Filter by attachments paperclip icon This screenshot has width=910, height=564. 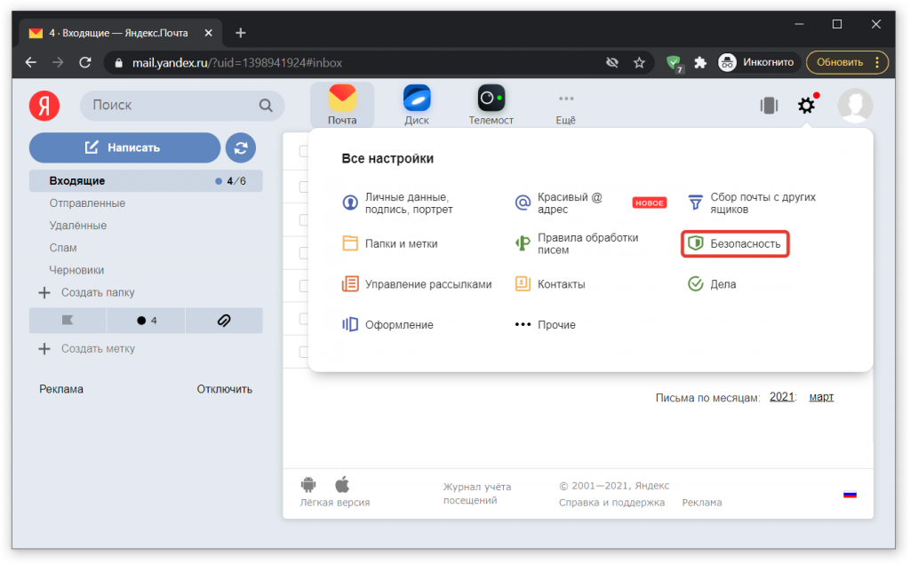click(224, 321)
